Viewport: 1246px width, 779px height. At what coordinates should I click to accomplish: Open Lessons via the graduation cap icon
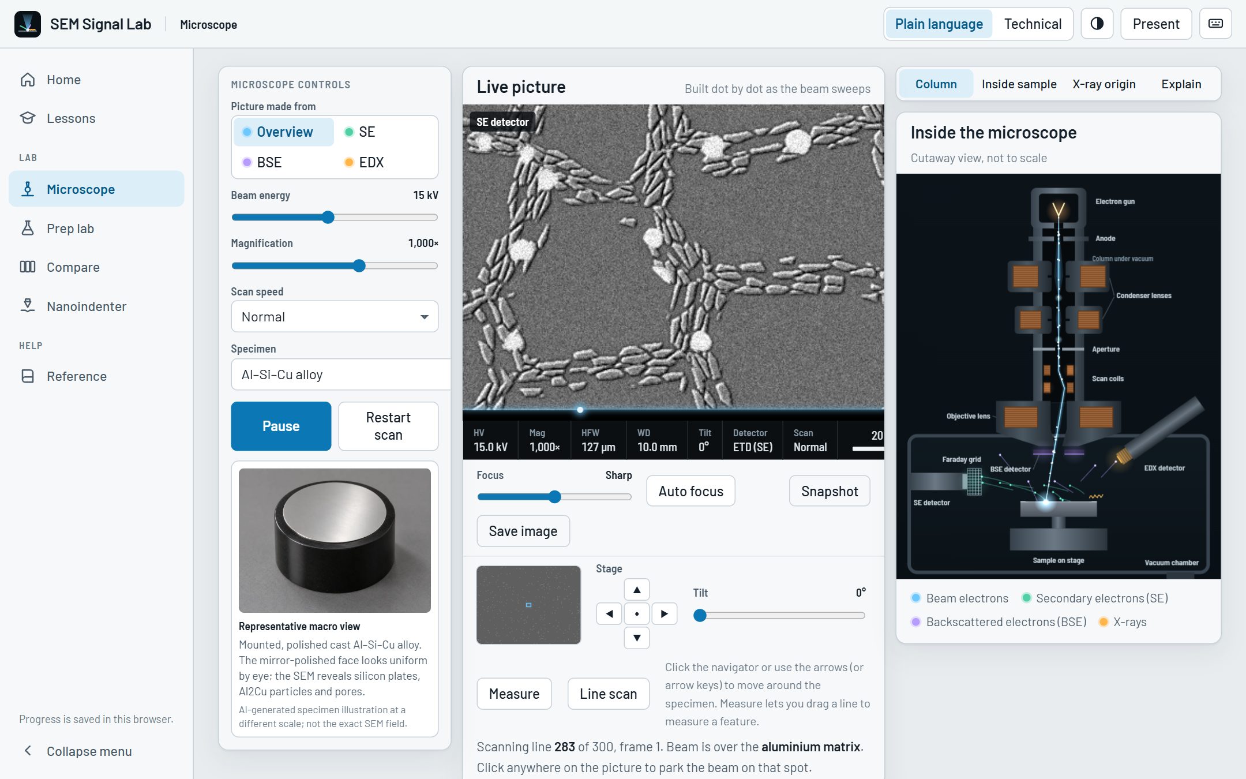pos(28,118)
